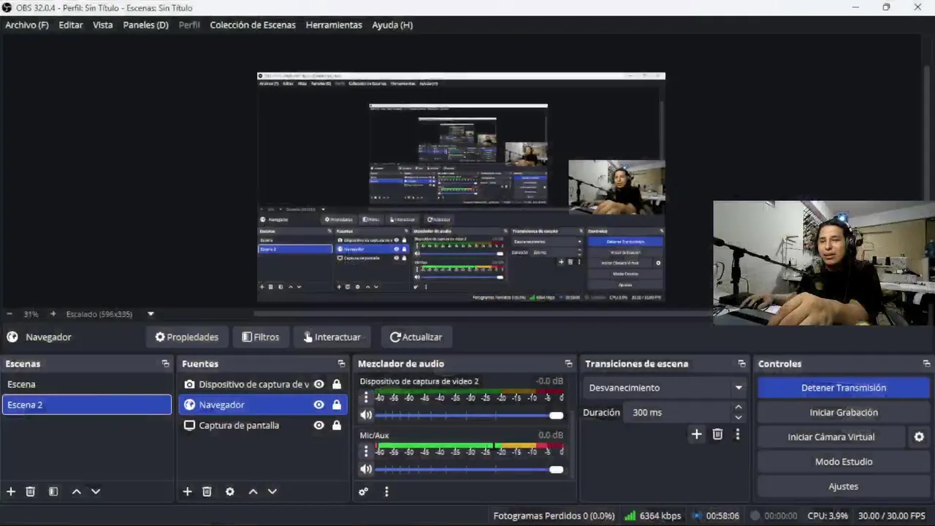Image resolution: width=935 pixels, height=526 pixels.
Task: Click the Interactuar button
Action: [x=332, y=337]
